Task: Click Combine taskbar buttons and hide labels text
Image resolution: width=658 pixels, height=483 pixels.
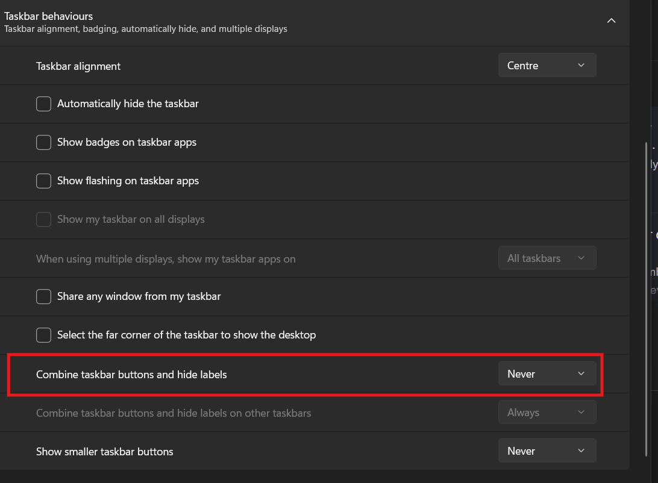Action: pos(131,375)
